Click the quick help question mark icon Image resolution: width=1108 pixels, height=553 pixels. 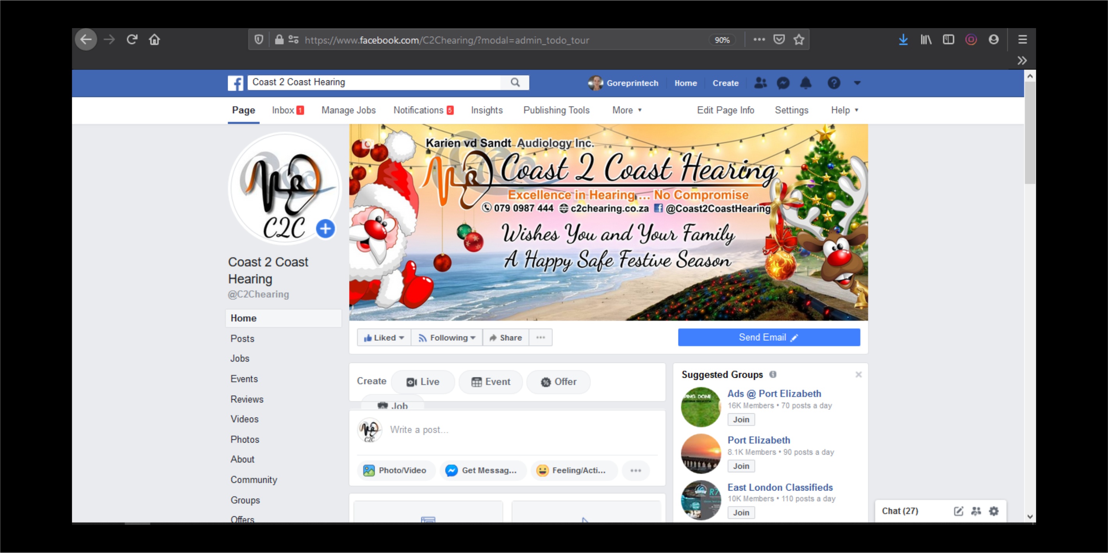(x=833, y=83)
